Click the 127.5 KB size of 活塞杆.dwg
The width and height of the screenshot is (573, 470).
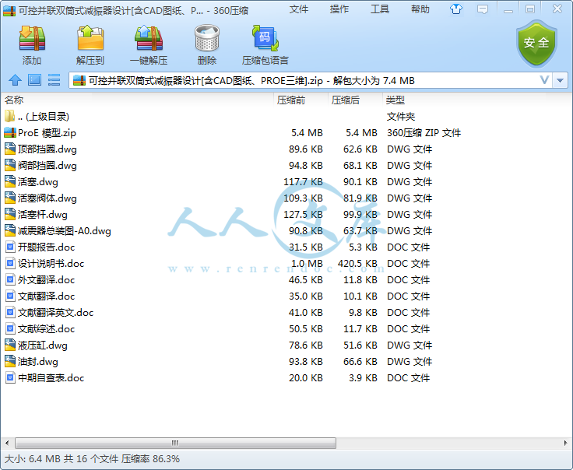304,215
